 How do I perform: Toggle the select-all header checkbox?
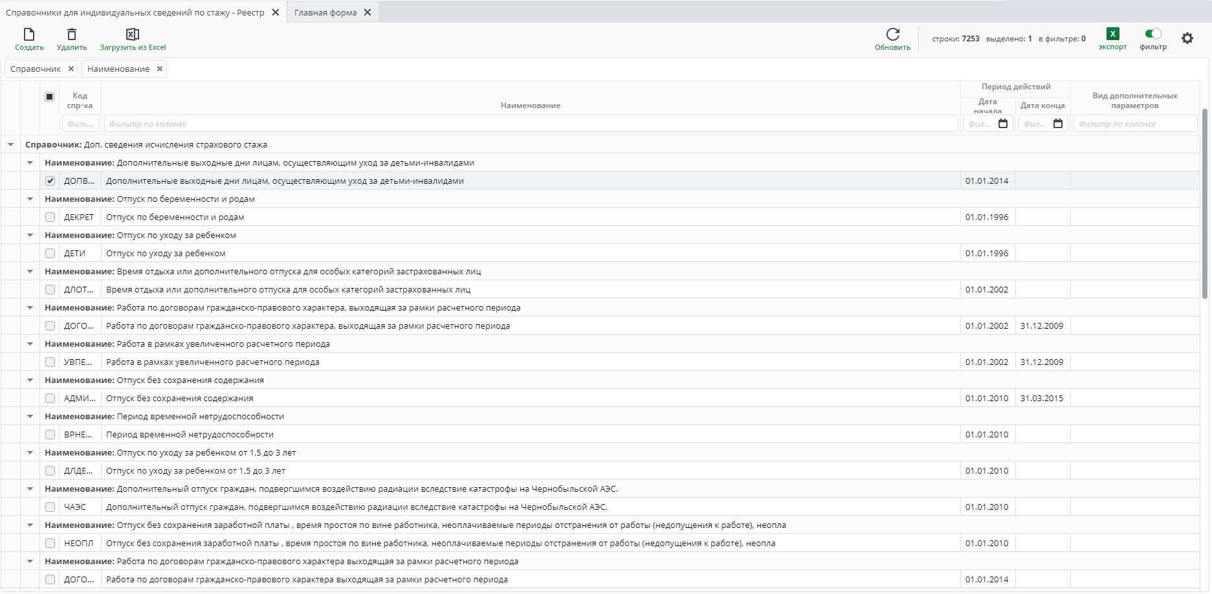click(x=50, y=96)
